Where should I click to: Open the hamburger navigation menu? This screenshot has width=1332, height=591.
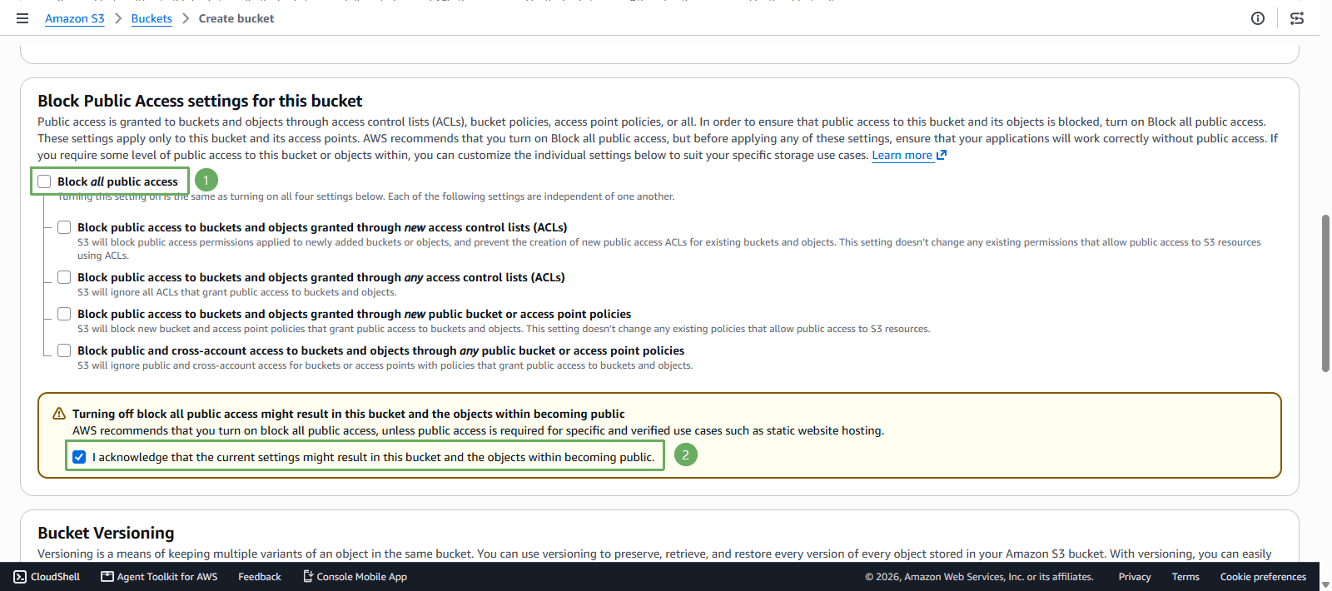click(x=22, y=18)
